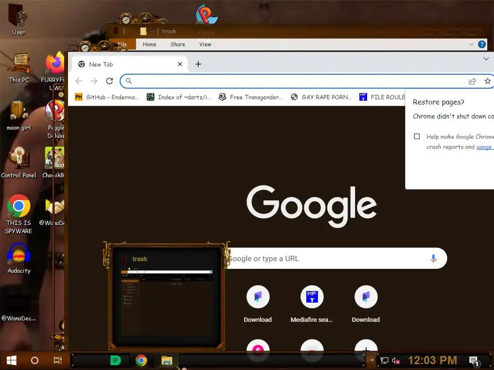Open the Control Panel desktop icon

point(19,163)
